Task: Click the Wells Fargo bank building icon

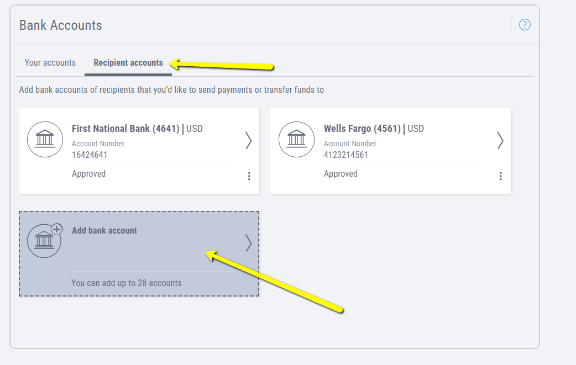Action: (x=297, y=139)
